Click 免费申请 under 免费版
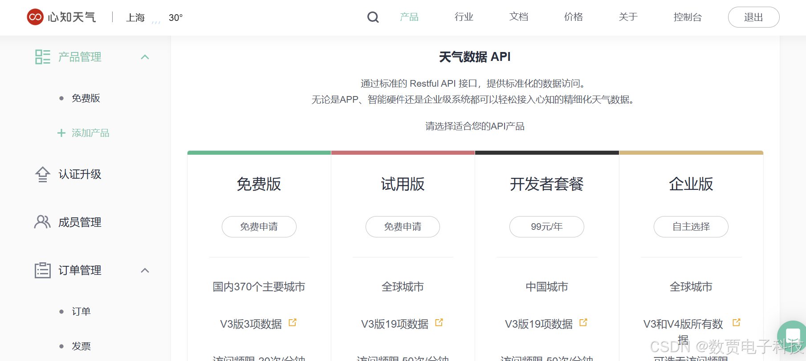The height and width of the screenshot is (361, 806). click(259, 227)
